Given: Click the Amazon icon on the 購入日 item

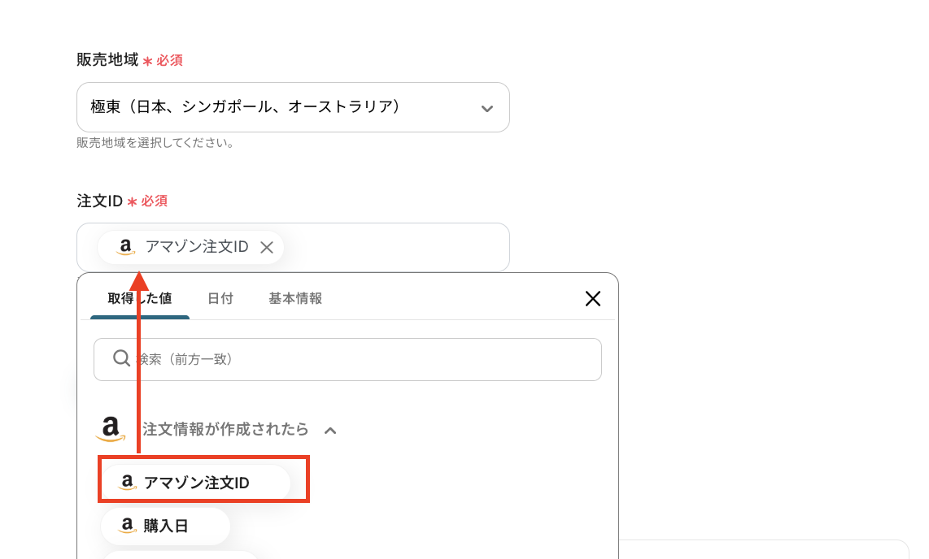Looking at the screenshot, I should click(x=127, y=526).
